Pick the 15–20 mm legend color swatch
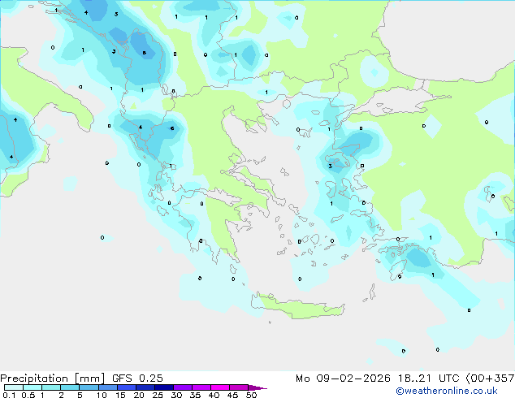The width and height of the screenshot is (515, 398). [127, 387]
